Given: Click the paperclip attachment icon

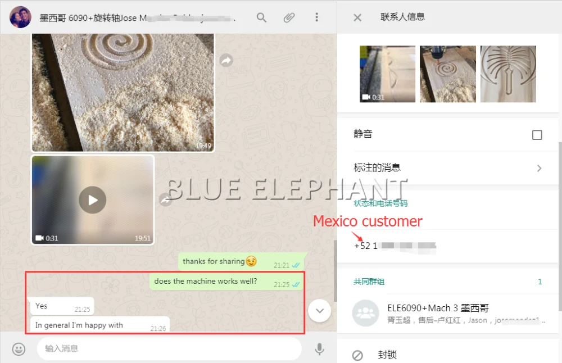Looking at the screenshot, I should click(289, 17).
